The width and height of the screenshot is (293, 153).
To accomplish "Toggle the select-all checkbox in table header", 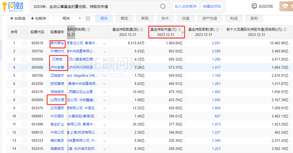I will point(24,32).
